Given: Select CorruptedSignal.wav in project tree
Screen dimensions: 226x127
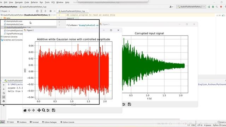Looking at the screenshot, I should click(x=14, y=31).
